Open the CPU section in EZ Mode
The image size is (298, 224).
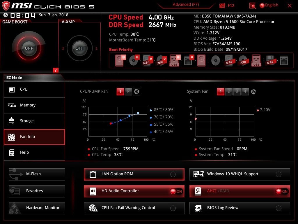pyautogui.click(x=34, y=89)
